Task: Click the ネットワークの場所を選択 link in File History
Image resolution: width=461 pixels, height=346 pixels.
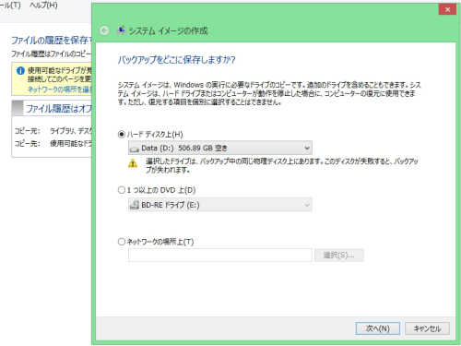Action: pyautogui.click(x=59, y=89)
